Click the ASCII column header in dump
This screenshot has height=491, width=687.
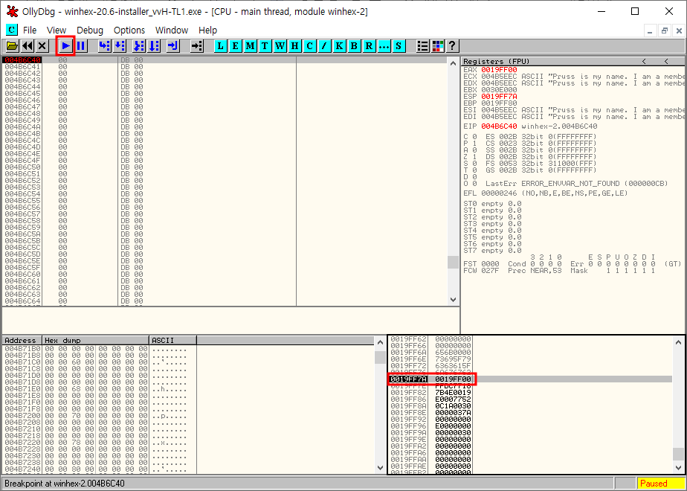coord(173,340)
